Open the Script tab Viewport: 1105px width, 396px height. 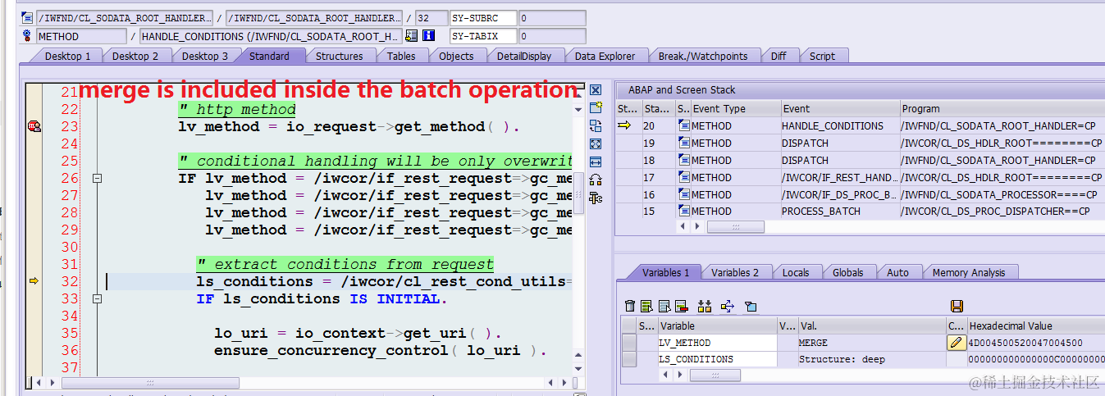pyautogui.click(x=822, y=56)
